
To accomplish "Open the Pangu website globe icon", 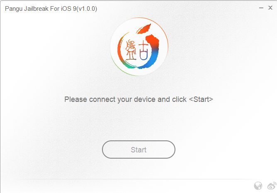I will (258, 186).
